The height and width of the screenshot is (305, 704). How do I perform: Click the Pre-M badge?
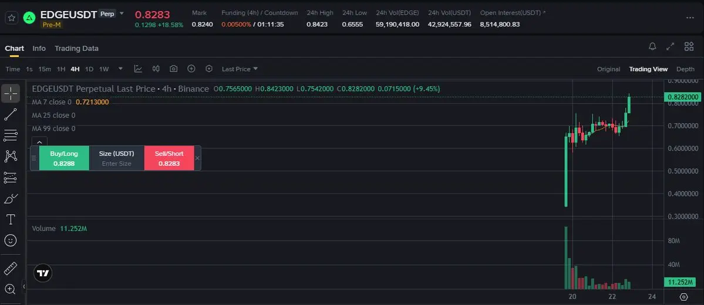point(52,25)
